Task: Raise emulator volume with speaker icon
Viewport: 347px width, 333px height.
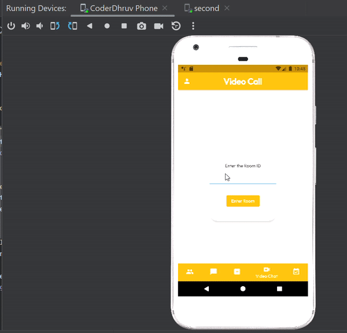Action: pos(25,26)
